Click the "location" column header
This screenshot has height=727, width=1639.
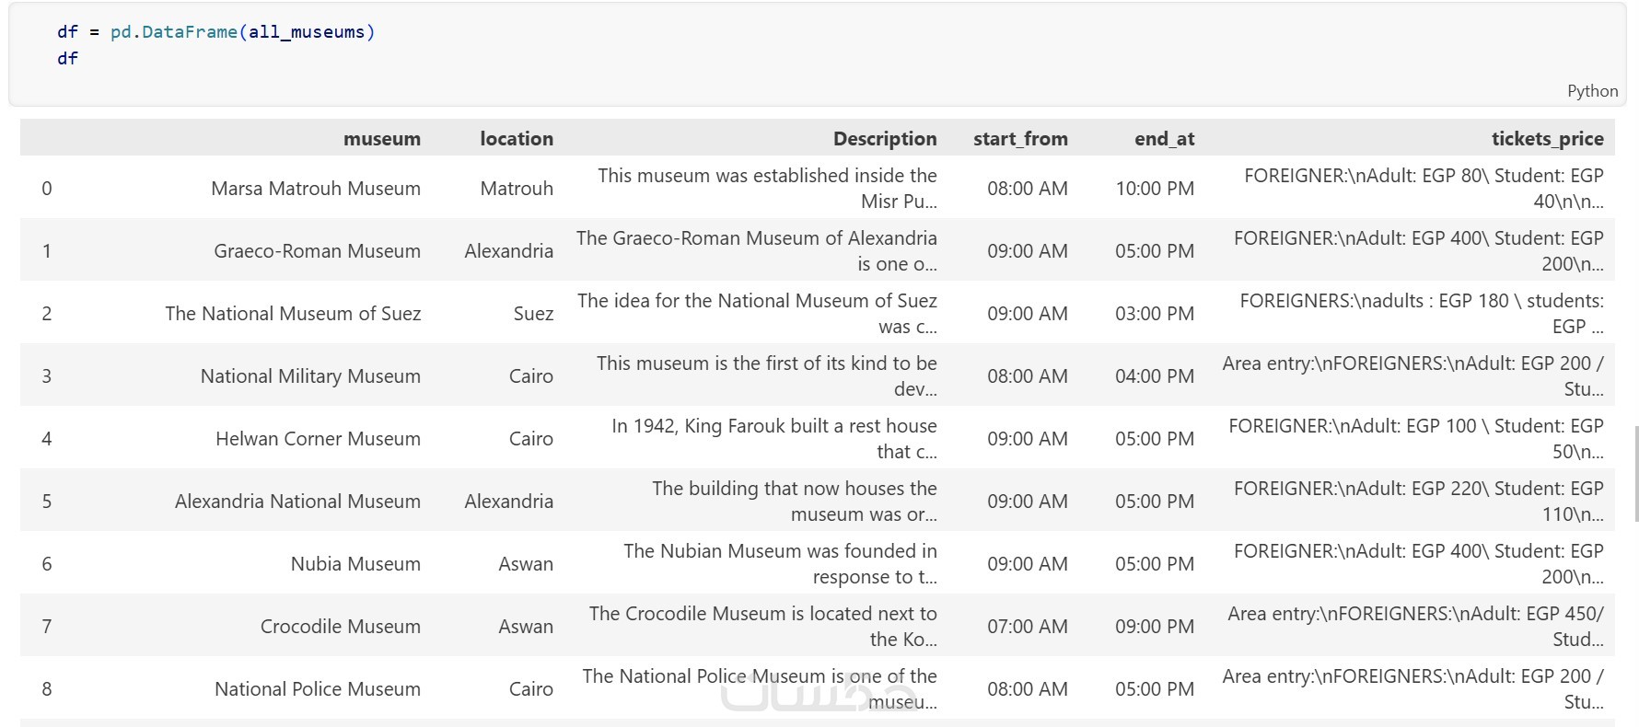point(516,139)
